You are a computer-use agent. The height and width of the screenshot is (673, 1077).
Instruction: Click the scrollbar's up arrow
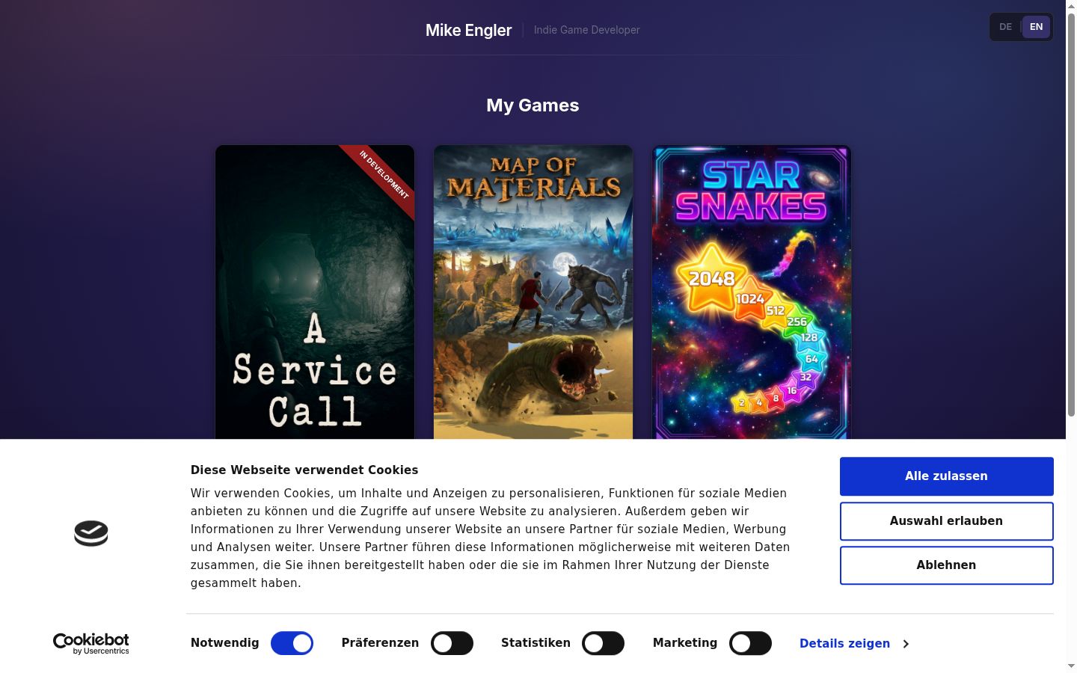1071,5
